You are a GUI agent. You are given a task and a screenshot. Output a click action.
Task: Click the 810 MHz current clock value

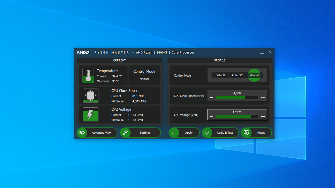(x=138, y=96)
